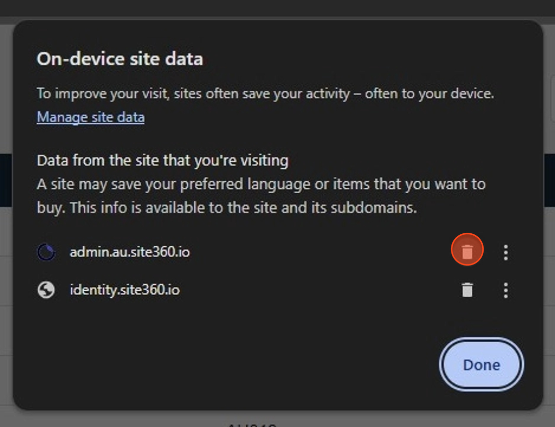Click the empty dialog area left of Done
This screenshot has width=555, height=427.
tap(226, 365)
